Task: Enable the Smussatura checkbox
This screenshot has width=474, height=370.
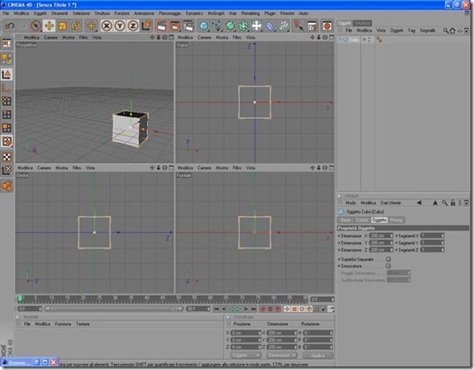Action: pyautogui.click(x=389, y=266)
